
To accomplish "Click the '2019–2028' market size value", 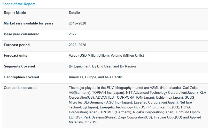I will 77,23.
